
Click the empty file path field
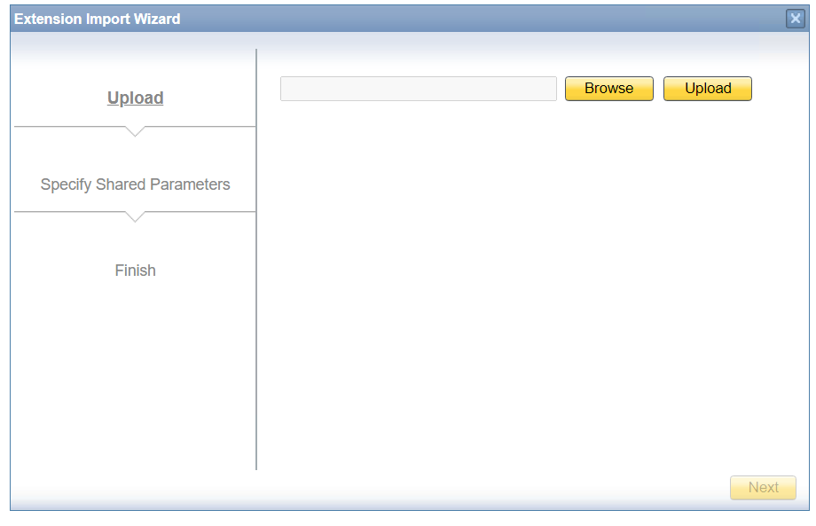click(418, 89)
